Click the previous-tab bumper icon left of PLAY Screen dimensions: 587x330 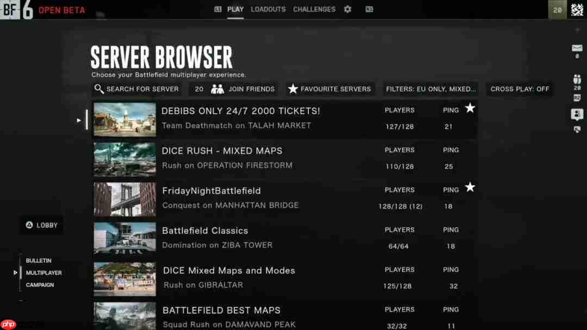coord(218,9)
